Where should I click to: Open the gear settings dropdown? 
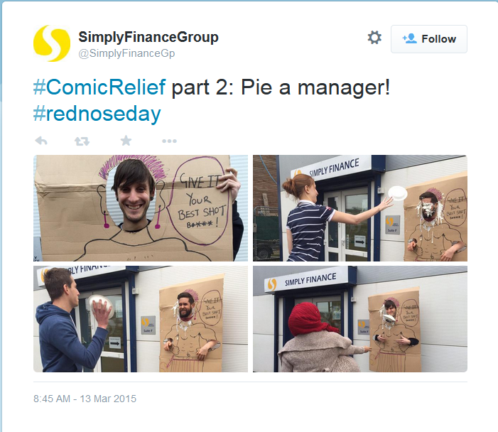[374, 38]
